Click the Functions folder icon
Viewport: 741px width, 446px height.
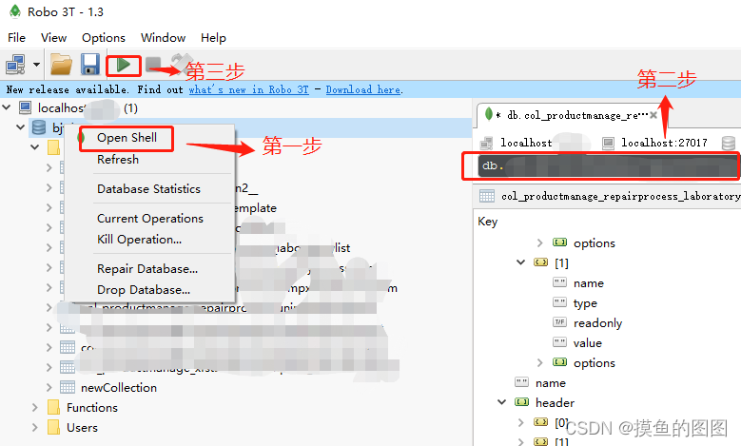[x=54, y=407]
